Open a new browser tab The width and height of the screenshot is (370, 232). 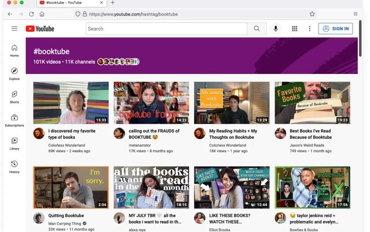coord(113,2)
